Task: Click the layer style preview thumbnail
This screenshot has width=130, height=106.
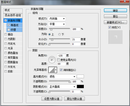Action: 116,37
